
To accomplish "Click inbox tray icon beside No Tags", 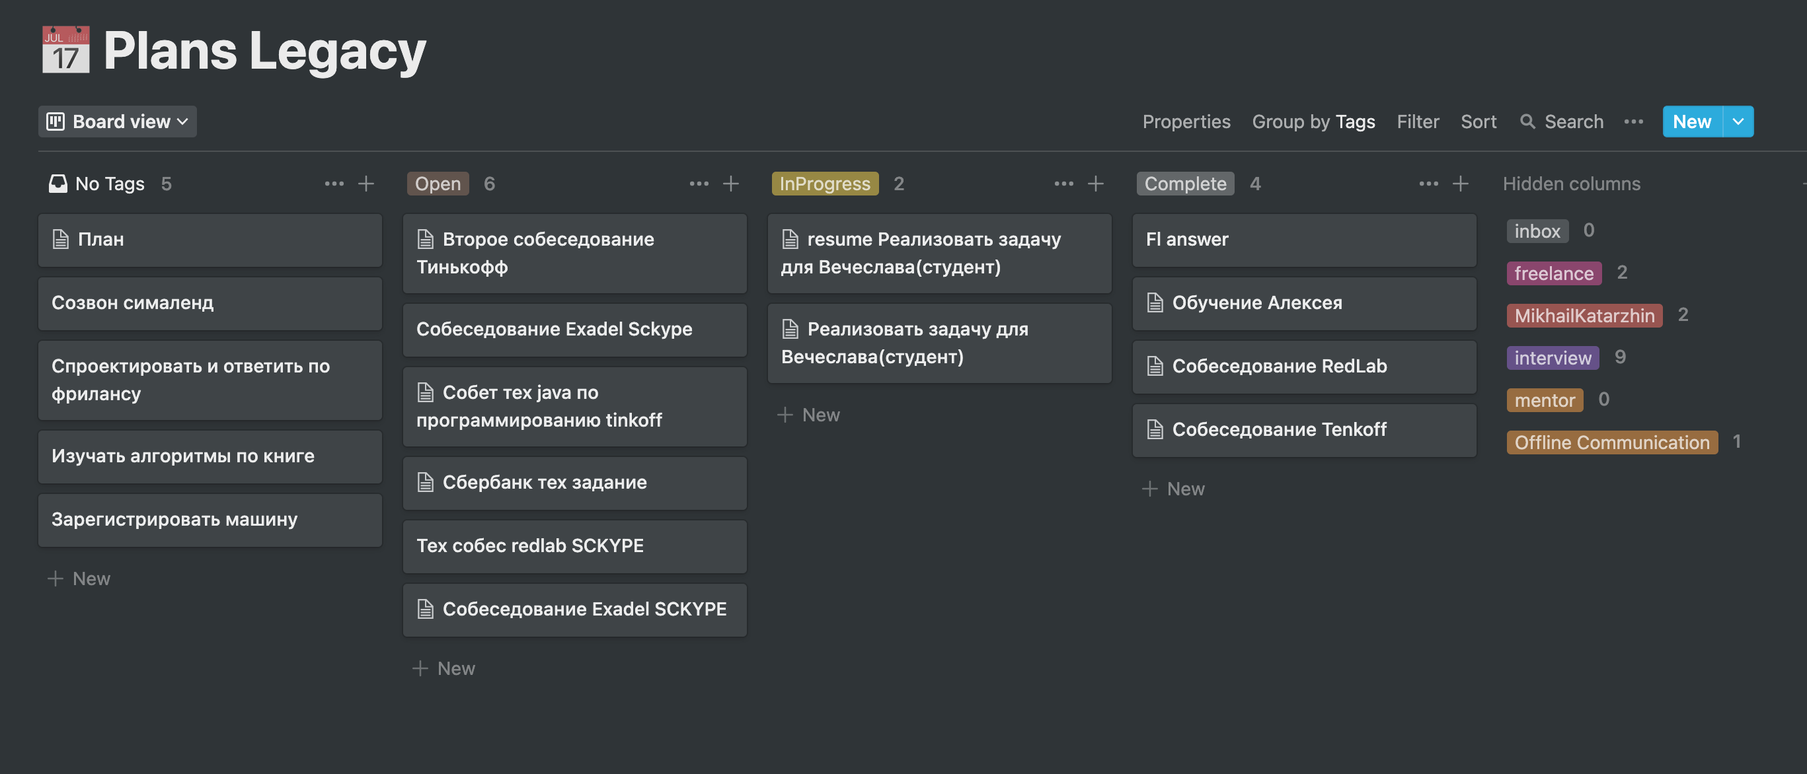I will [x=58, y=184].
